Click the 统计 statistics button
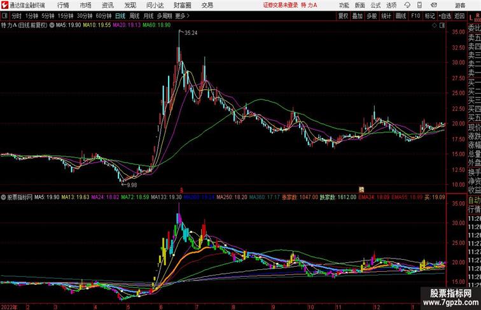The width and height of the screenshot is (481, 310). click(386, 16)
